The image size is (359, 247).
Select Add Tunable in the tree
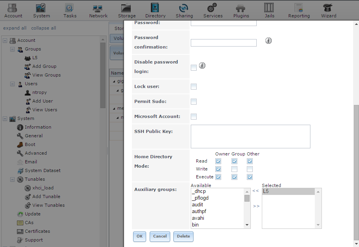tap(46, 197)
